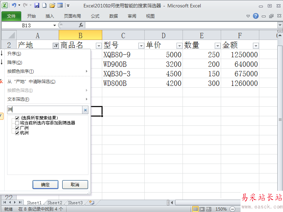Click the Open folder icon
This screenshot has width=283, height=212.
tap(52, 5)
